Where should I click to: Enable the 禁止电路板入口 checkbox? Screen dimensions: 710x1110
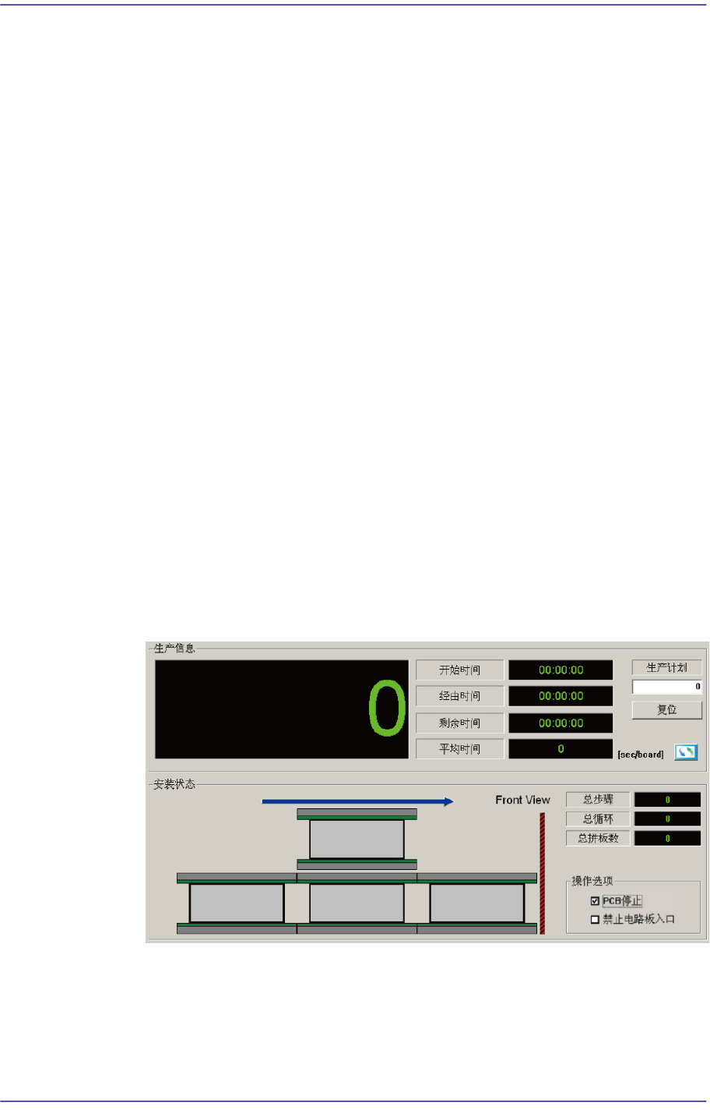click(596, 920)
